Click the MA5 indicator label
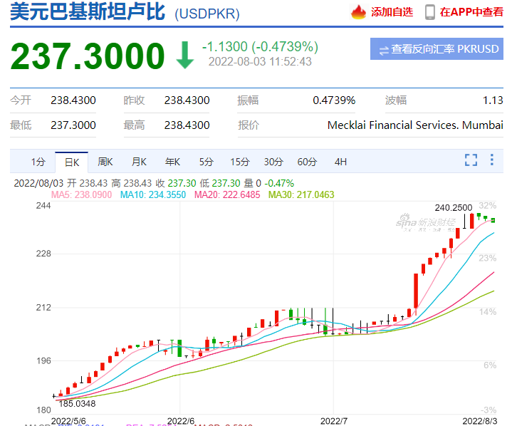 tap(83, 194)
